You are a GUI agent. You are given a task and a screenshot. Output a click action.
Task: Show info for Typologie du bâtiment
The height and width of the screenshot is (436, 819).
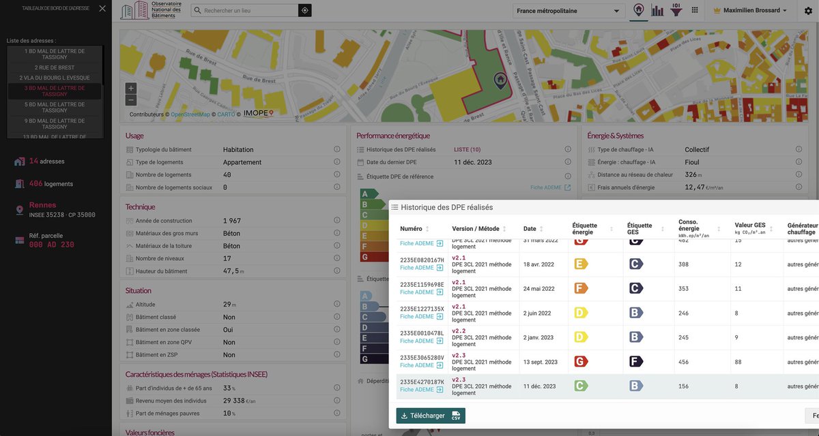coord(337,150)
